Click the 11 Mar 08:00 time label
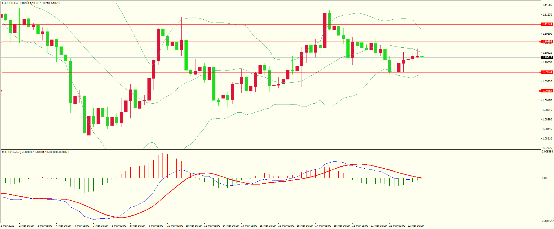This screenshot has height=229, width=554. pos(212,226)
